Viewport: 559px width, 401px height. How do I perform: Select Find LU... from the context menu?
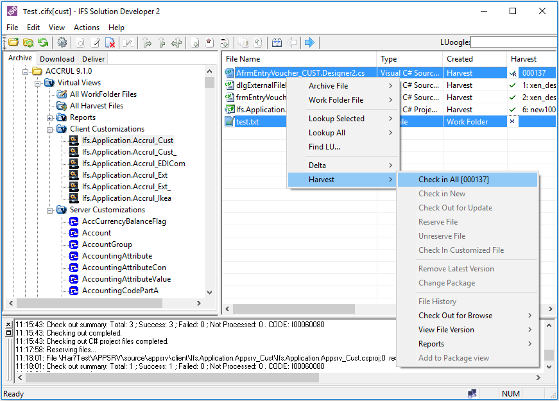point(324,147)
